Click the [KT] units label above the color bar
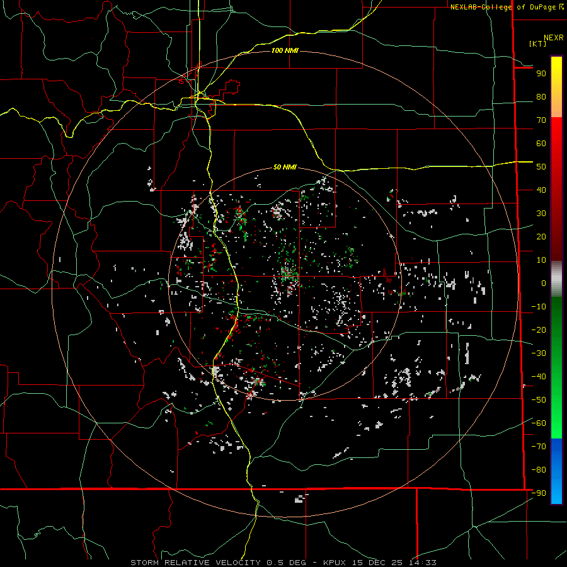The width and height of the screenshot is (567, 567). [x=538, y=43]
